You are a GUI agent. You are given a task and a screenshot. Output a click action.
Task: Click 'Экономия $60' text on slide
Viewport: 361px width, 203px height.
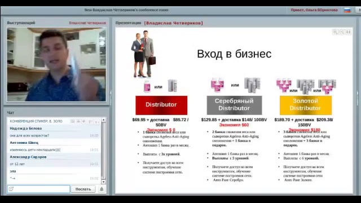pos(234,125)
